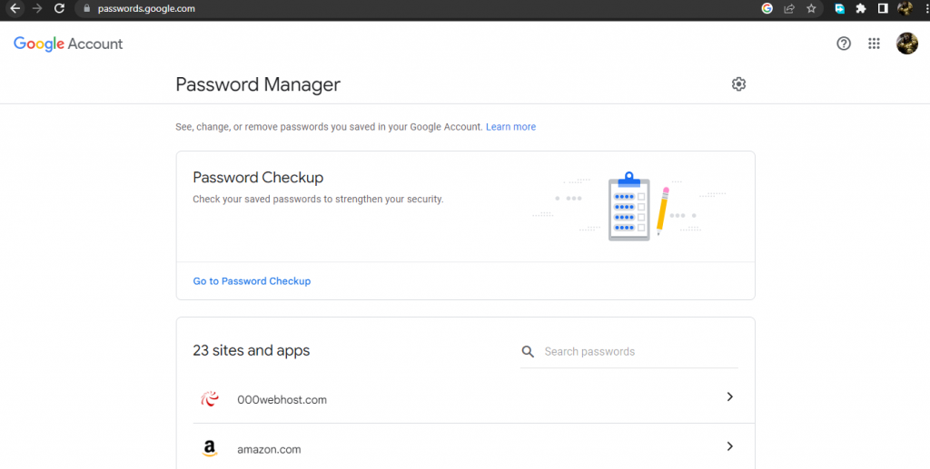Image resolution: width=930 pixels, height=469 pixels.
Task: Open the browser side panel icon
Action: click(883, 8)
